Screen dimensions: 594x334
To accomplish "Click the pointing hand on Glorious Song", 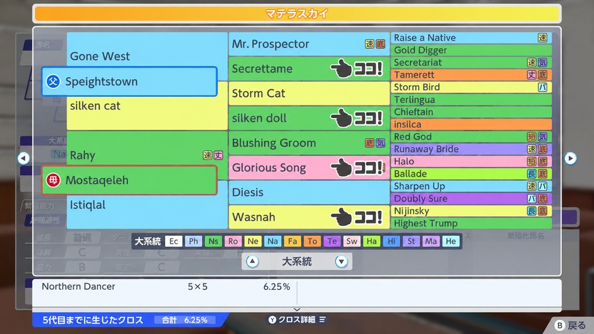I will pyautogui.click(x=341, y=167).
